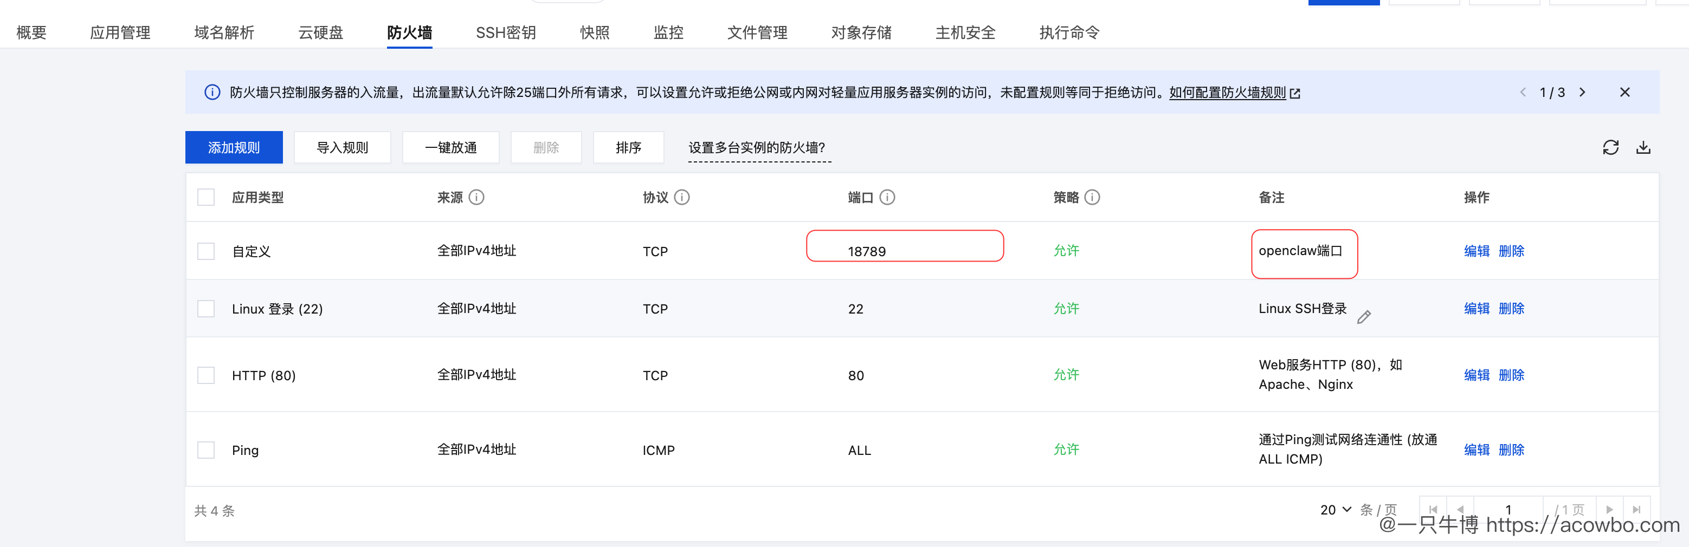
Task: Check the Ping rule row checkbox
Action: tap(206, 450)
